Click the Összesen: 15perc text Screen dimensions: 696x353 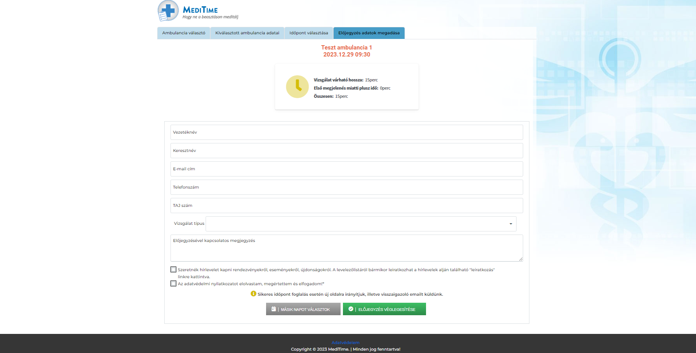[331, 96]
